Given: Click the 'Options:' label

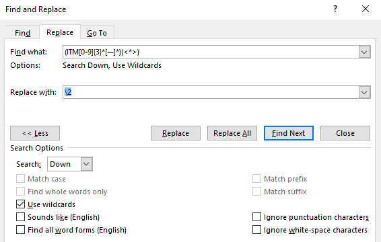Looking at the screenshot, I should [x=25, y=65].
